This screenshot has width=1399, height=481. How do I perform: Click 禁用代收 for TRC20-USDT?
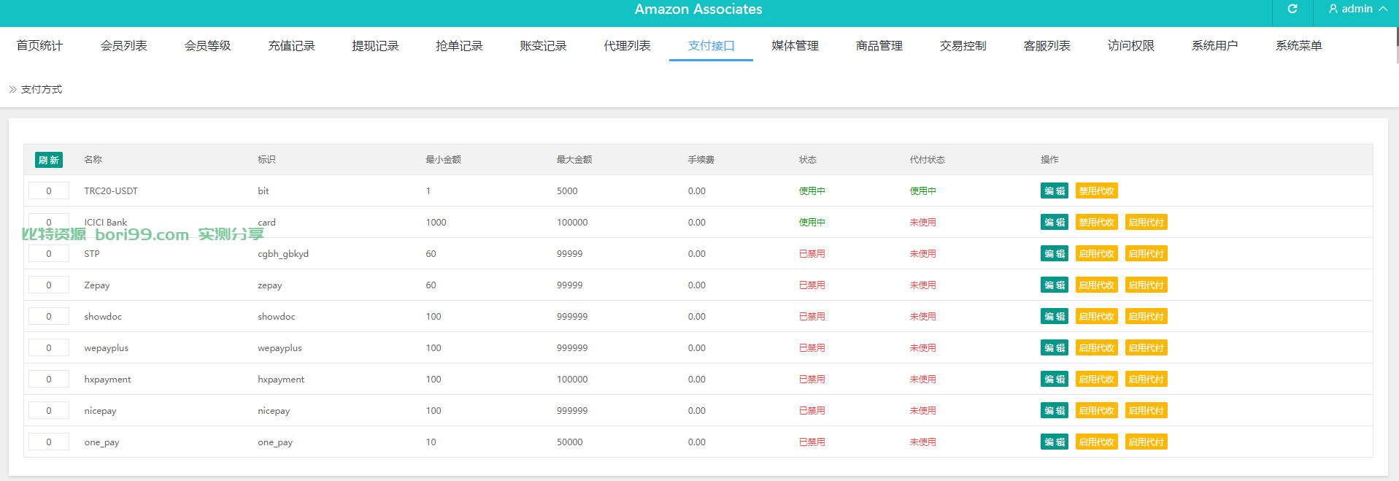1097,191
